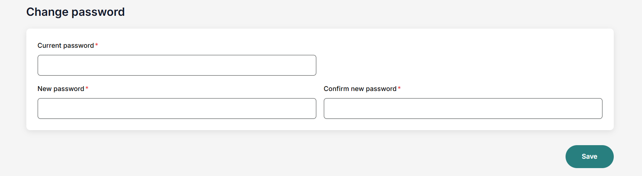Screen dimensions: 642x176
Task: Click the New password label text
Action: click(x=61, y=89)
